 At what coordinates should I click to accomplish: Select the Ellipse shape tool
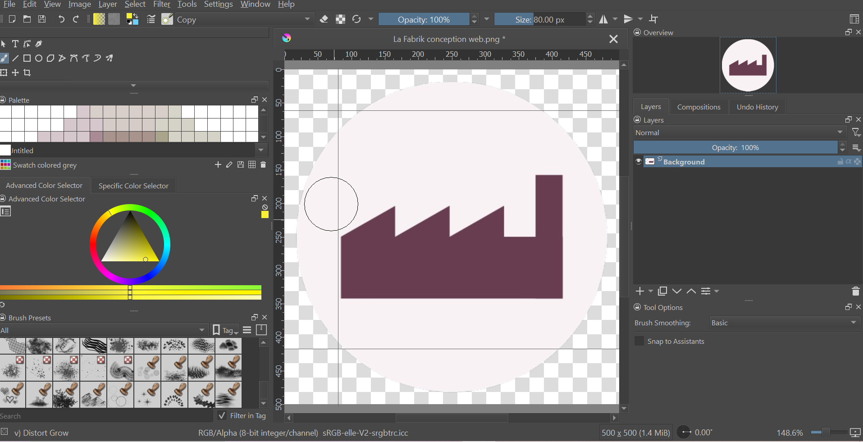39,58
